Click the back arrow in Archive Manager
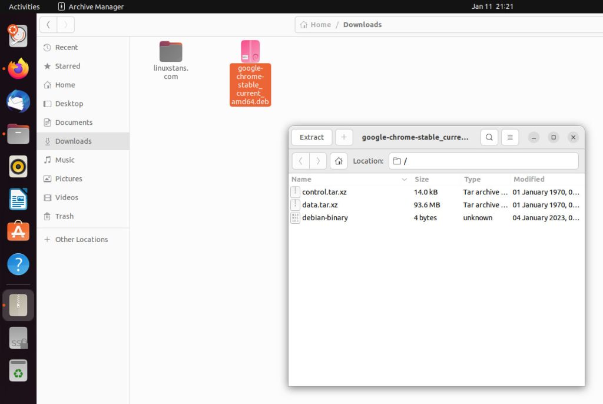Screen dimensions: 603x404 pos(300,160)
